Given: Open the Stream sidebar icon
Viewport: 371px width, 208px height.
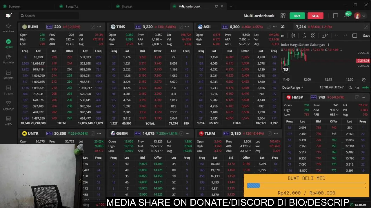Looking at the screenshot, I should click(8, 88).
